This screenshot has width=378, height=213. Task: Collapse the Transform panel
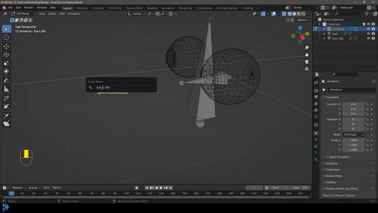(x=332, y=97)
